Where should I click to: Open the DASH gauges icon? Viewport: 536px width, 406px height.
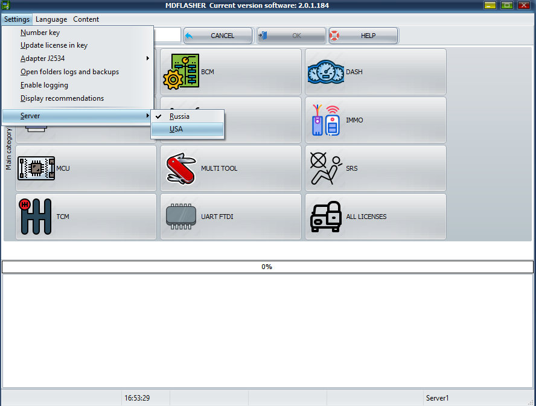[x=326, y=72]
